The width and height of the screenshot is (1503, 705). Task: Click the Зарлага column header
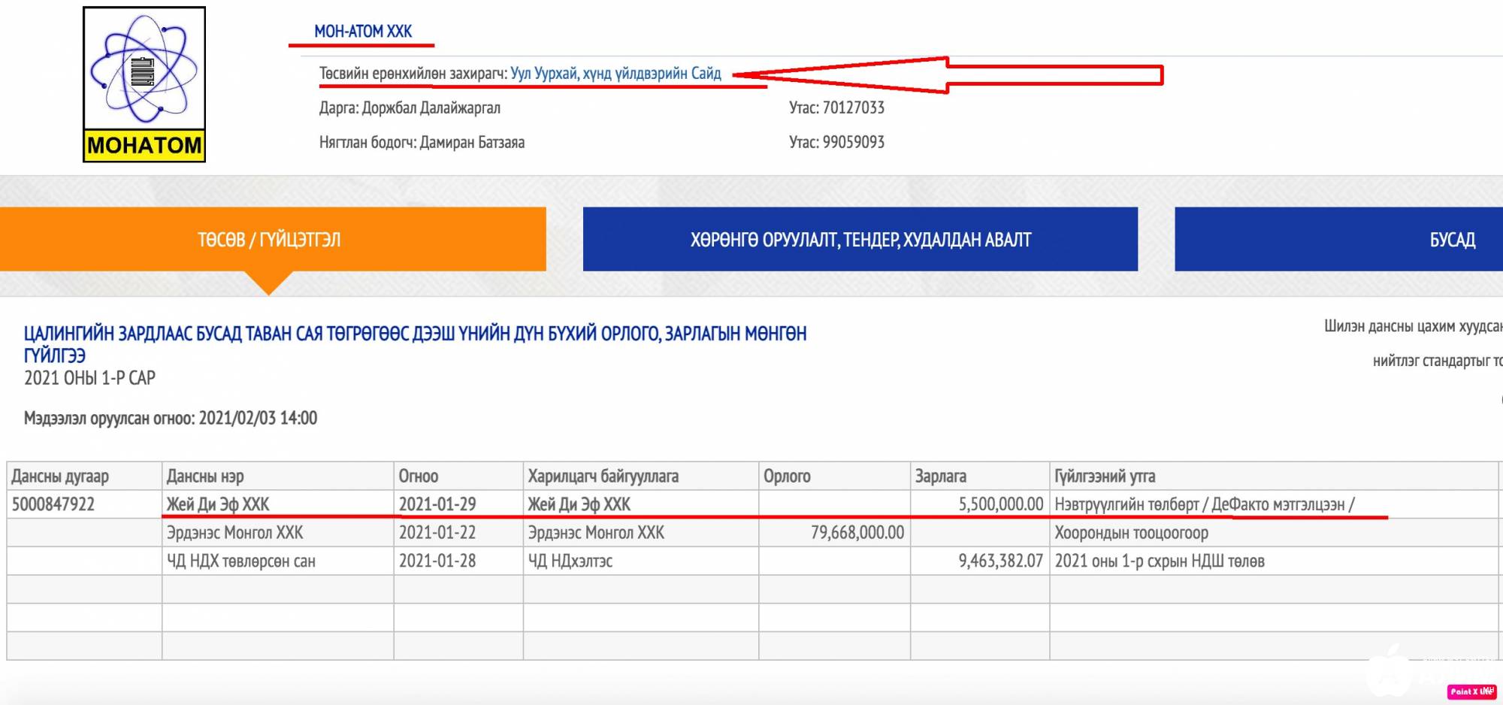(x=980, y=477)
